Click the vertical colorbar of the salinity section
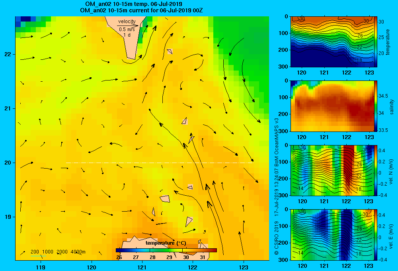Viewport: 398px width, 271px height. click(x=376, y=106)
